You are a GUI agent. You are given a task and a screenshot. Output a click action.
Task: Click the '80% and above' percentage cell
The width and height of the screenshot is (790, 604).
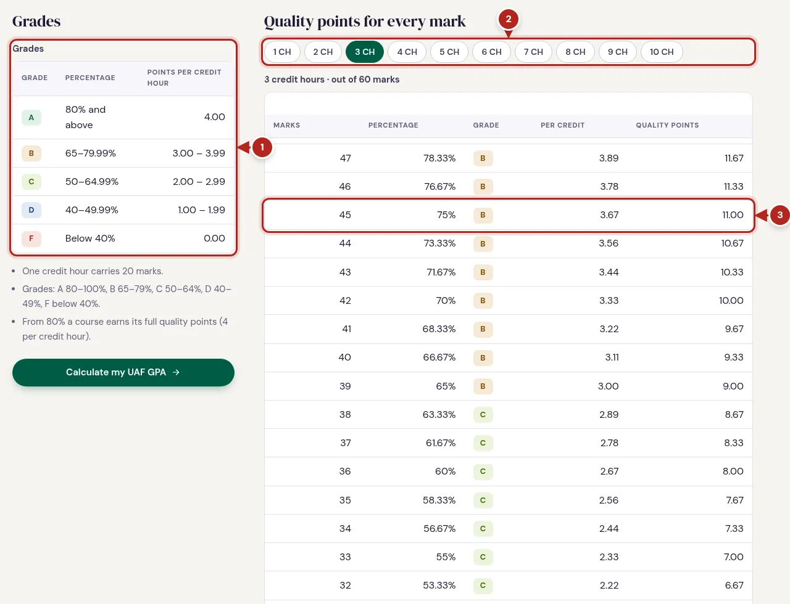click(x=86, y=117)
